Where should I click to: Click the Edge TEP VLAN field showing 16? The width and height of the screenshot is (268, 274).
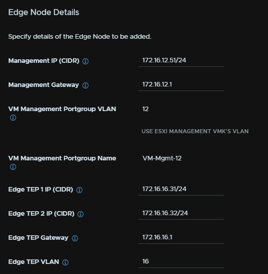pyautogui.click(x=181, y=261)
